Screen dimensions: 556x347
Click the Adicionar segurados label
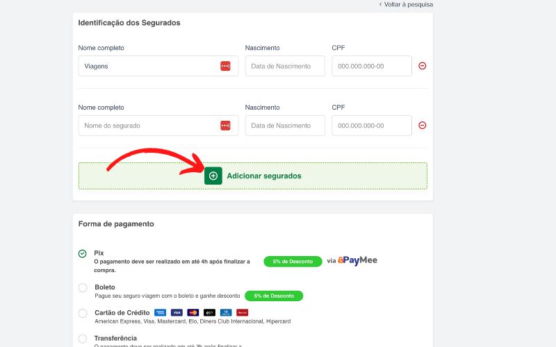coord(264,176)
